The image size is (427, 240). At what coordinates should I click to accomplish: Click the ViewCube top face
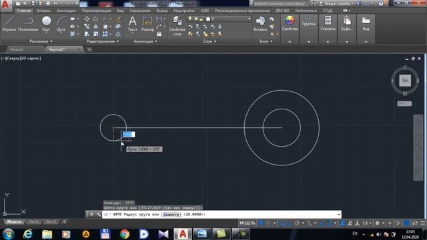point(405,81)
